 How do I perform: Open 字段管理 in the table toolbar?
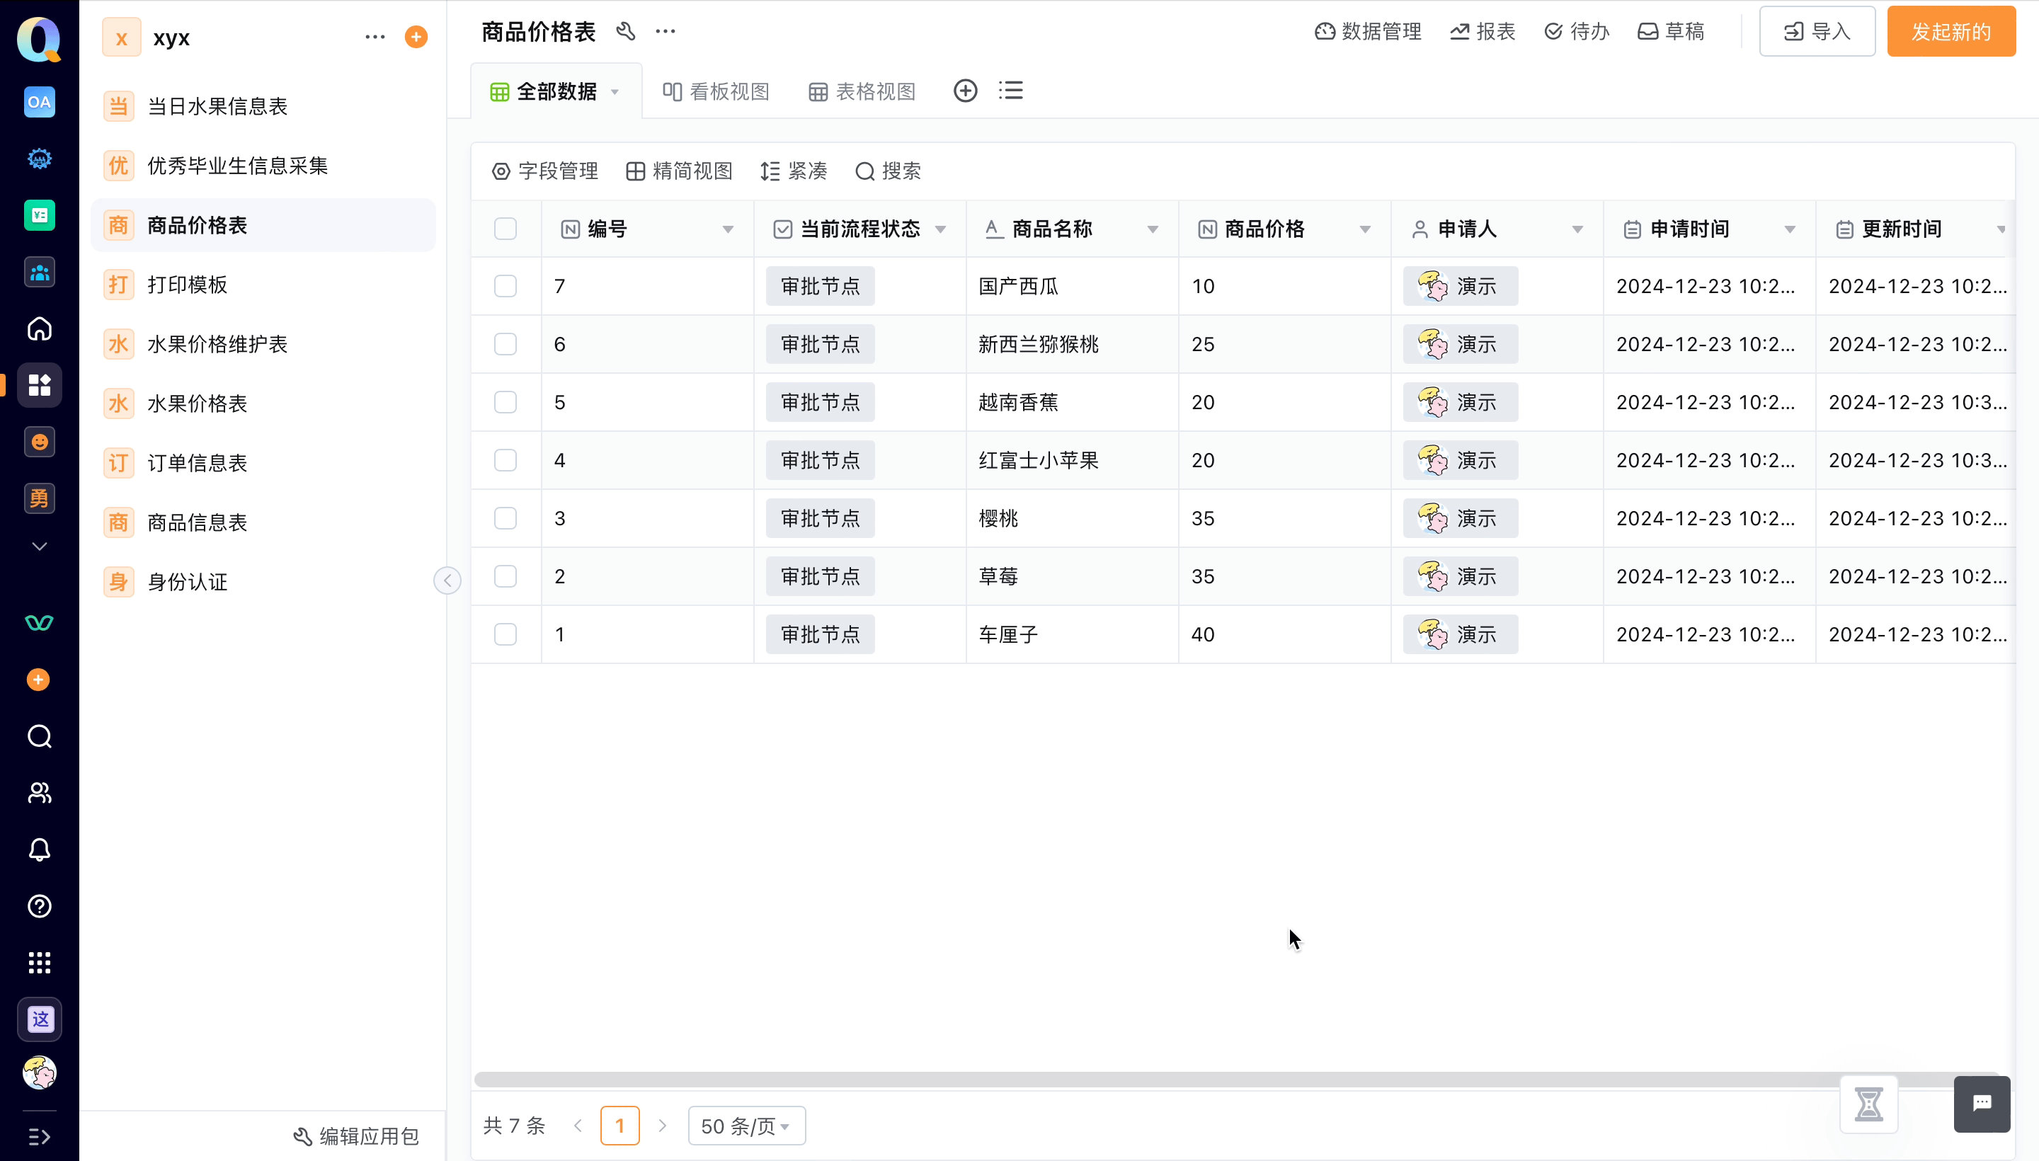coord(544,171)
